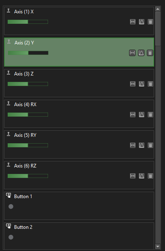The image size is (165, 251).
Task: Select the Button 1 input entry
Action: [x=79, y=206]
